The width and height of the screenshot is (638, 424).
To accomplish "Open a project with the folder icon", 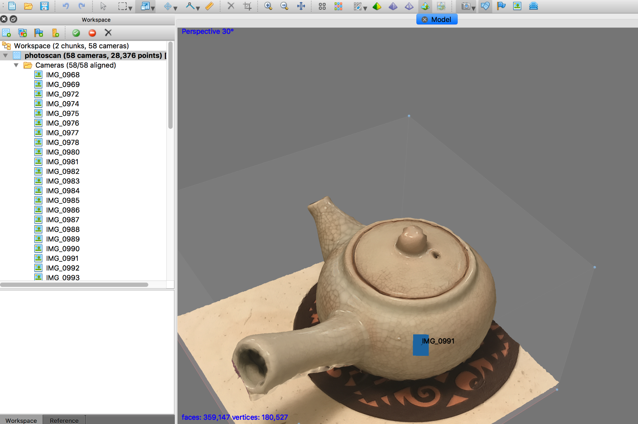I will point(28,6).
